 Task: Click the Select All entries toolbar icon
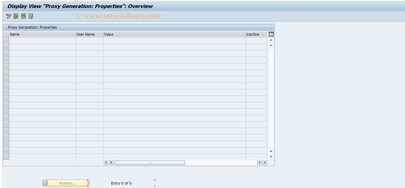tap(16, 17)
